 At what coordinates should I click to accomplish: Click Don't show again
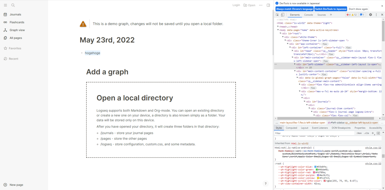(x=358, y=9)
